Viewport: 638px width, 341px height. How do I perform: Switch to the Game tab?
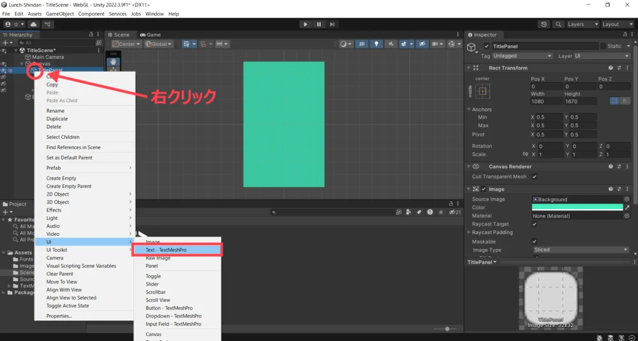click(150, 35)
